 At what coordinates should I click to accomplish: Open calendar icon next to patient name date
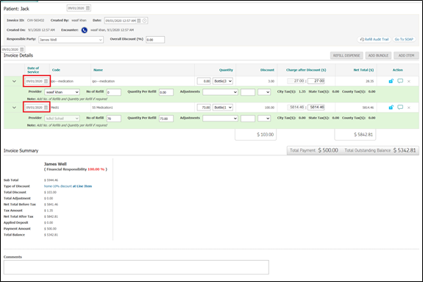coord(88,8)
